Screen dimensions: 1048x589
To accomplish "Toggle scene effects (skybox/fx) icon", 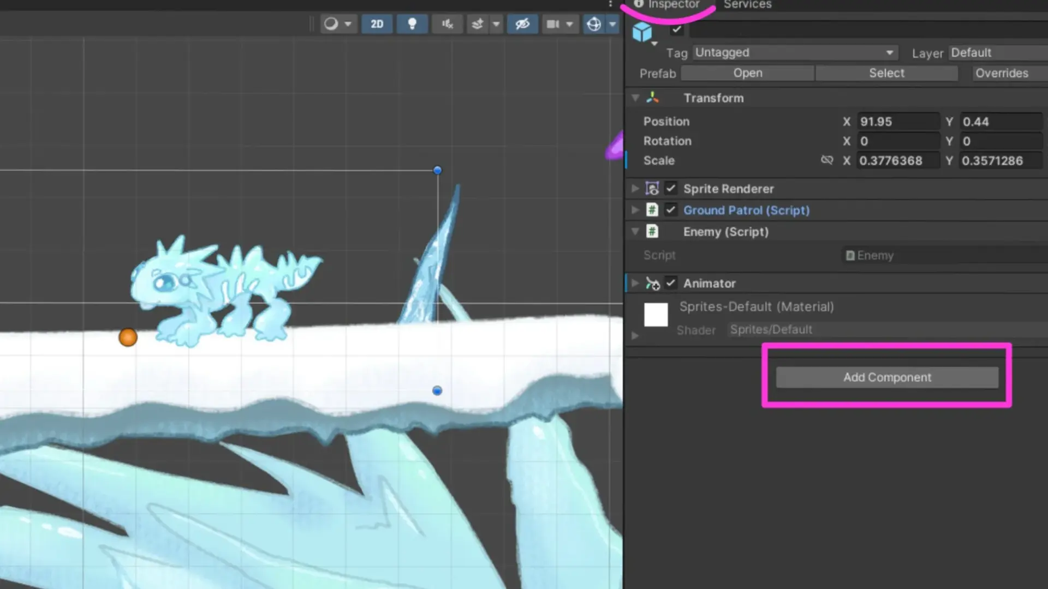I will point(478,24).
